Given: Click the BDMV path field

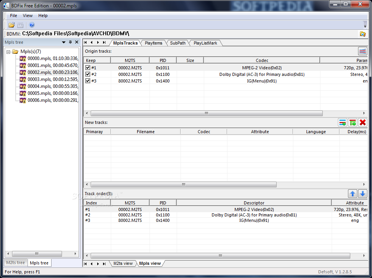Looking at the screenshot, I should [x=190, y=34].
